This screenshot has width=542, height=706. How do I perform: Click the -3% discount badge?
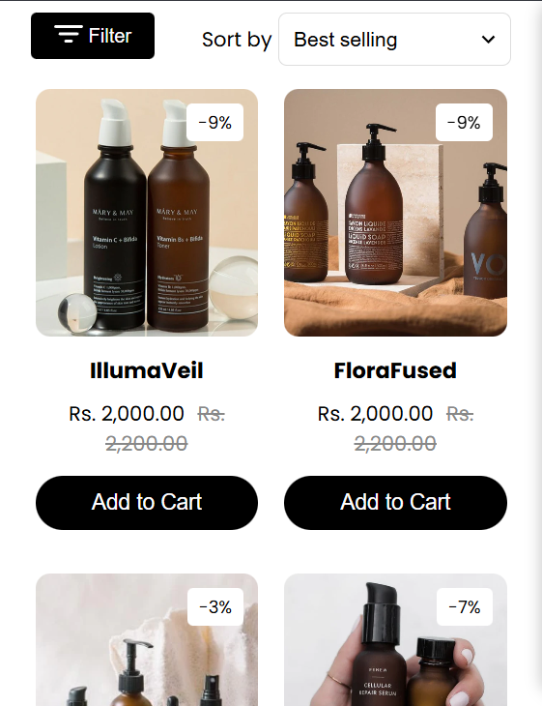click(x=215, y=607)
